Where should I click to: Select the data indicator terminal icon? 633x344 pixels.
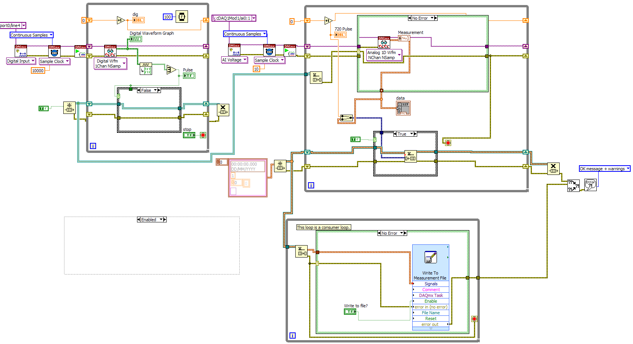403,108
